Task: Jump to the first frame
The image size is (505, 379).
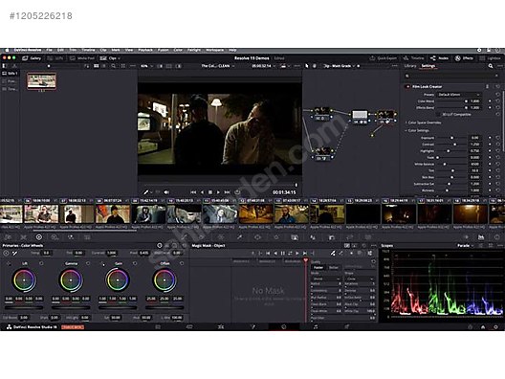Action: click(193, 192)
